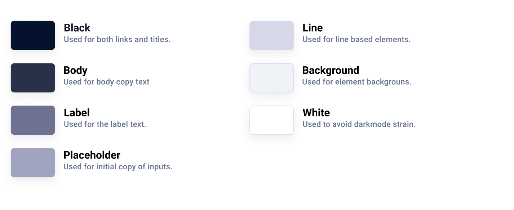Pick the White color swatch
The width and height of the screenshot is (514, 210).
(x=271, y=120)
